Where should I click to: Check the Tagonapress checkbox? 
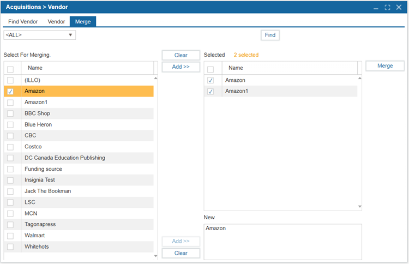[10, 225]
